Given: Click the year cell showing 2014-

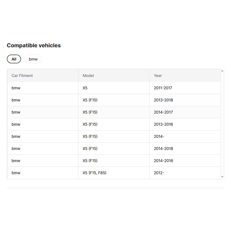Looking at the screenshot, I should coord(159,136).
